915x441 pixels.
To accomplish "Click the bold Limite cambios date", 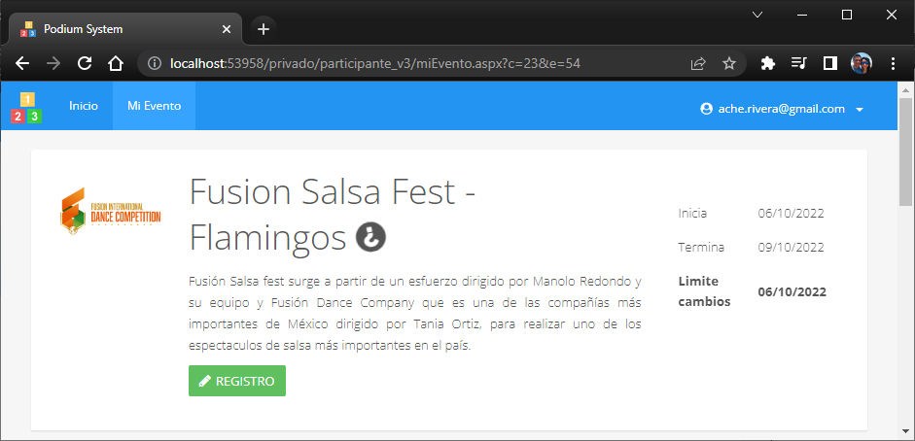I will 792,291.
